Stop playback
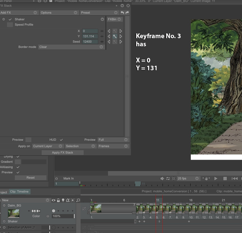This screenshot has width=242, height=233. point(225,178)
